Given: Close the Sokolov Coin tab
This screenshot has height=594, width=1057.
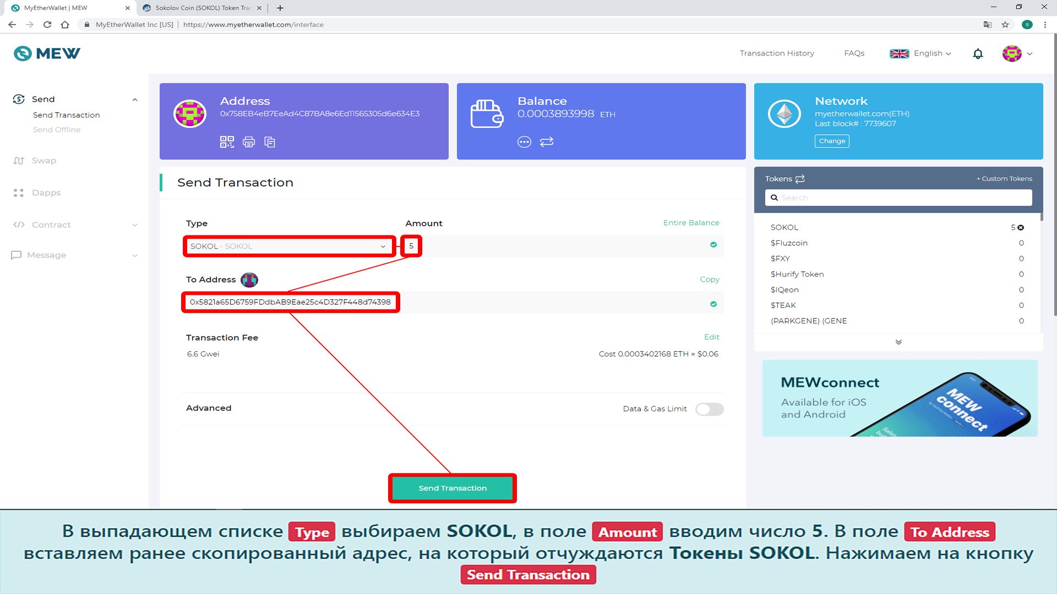Looking at the screenshot, I should (259, 8).
